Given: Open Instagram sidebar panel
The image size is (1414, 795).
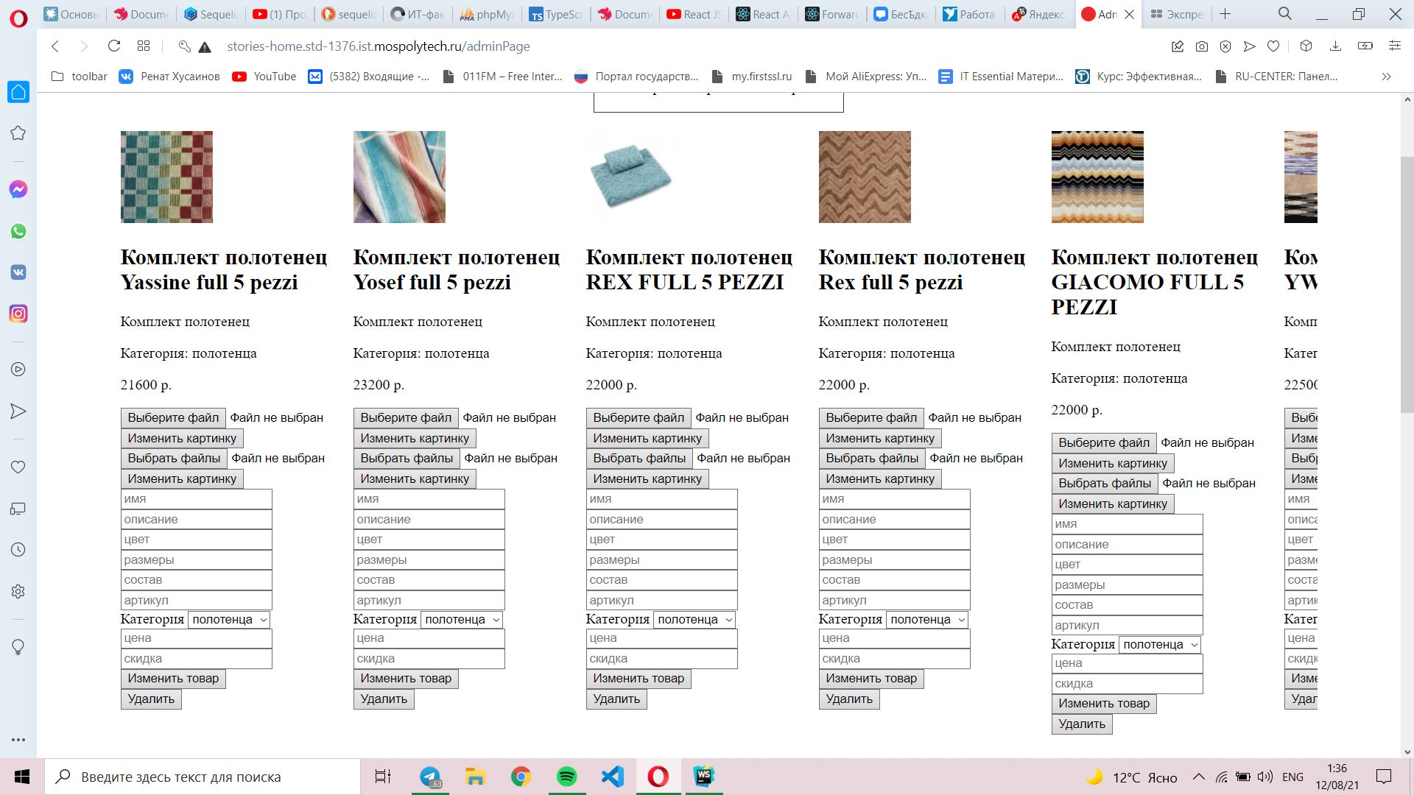Looking at the screenshot, I should click(x=18, y=314).
